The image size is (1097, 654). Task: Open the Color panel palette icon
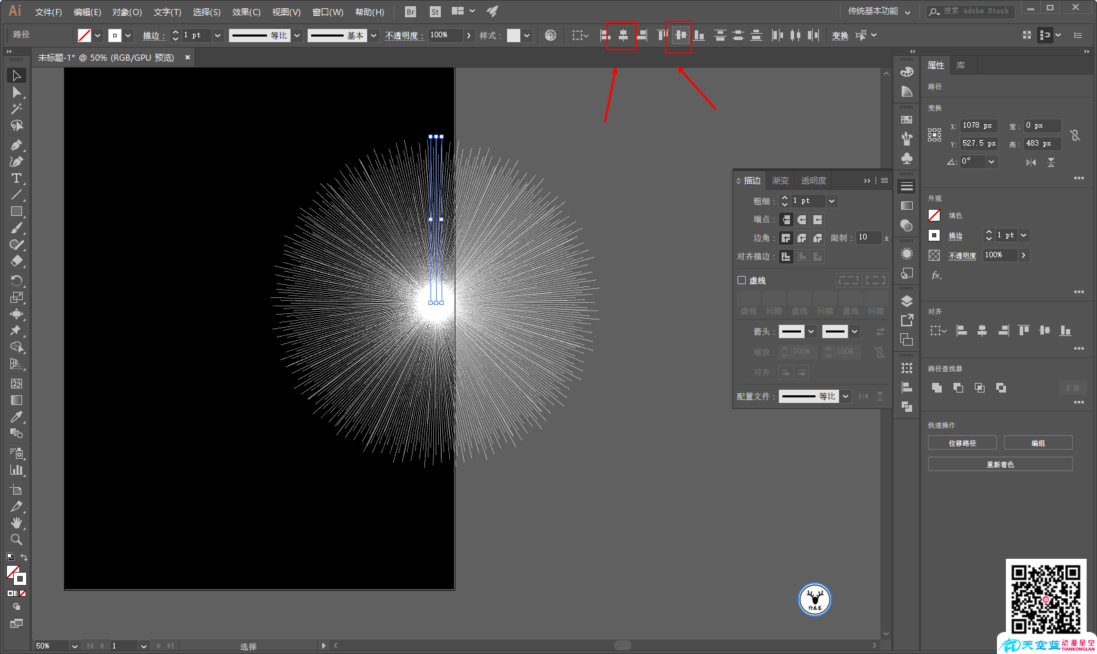[x=907, y=72]
